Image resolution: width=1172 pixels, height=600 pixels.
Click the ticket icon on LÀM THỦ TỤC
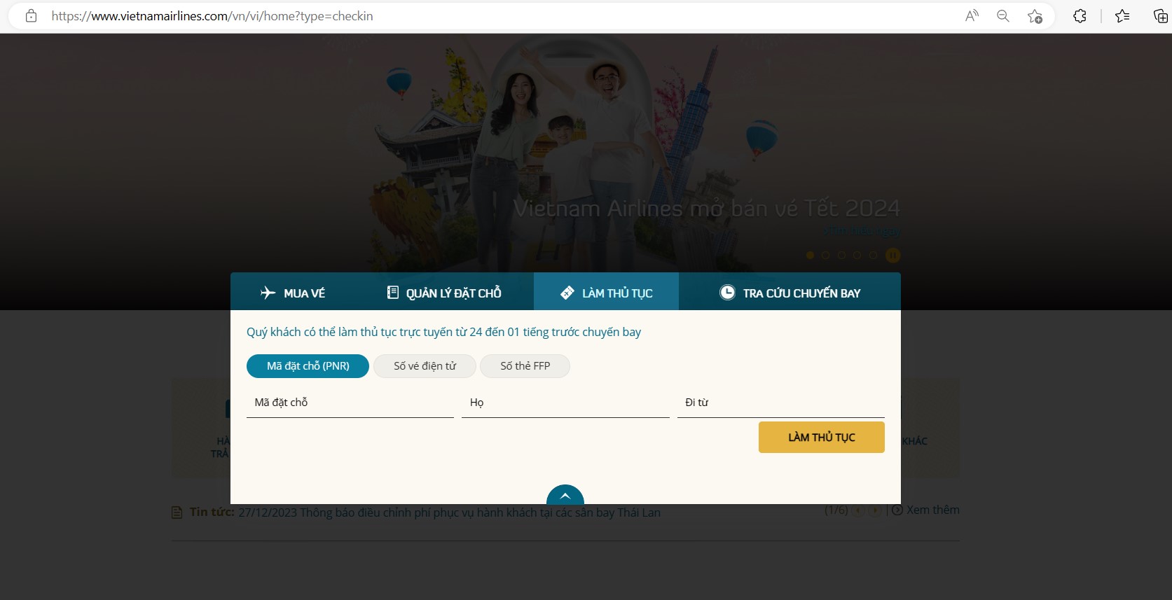567,293
